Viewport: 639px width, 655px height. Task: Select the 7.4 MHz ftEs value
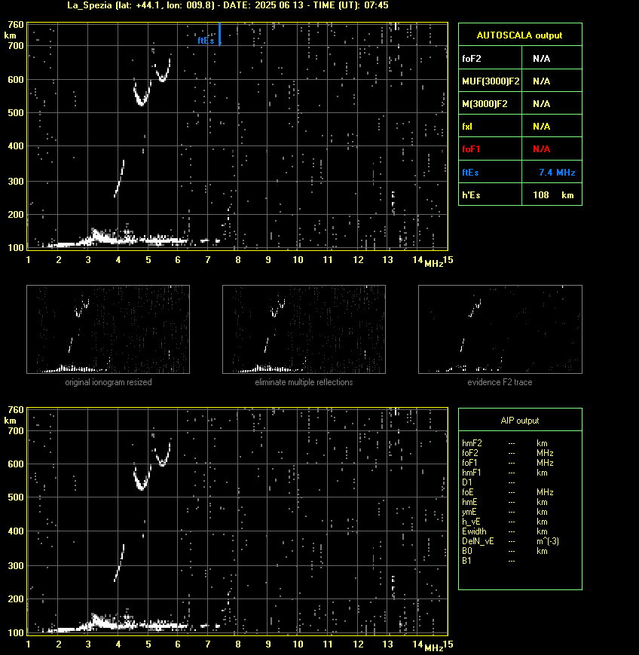tap(557, 173)
